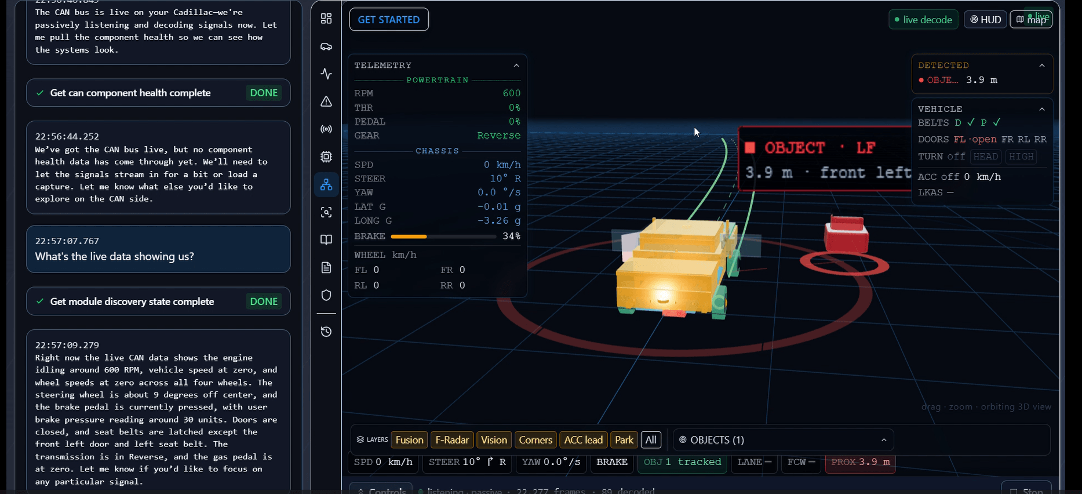This screenshot has height=494, width=1082.
Task: Select the All layers filter
Action: click(651, 440)
